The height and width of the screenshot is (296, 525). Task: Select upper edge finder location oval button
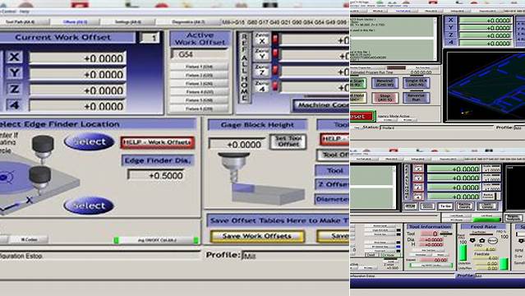[x=89, y=141]
